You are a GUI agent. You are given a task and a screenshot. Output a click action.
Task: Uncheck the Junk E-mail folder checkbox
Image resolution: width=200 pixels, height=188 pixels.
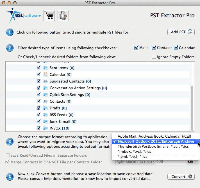(x=38, y=121)
